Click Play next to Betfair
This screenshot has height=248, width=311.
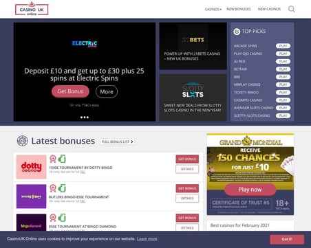pyautogui.click(x=283, y=69)
